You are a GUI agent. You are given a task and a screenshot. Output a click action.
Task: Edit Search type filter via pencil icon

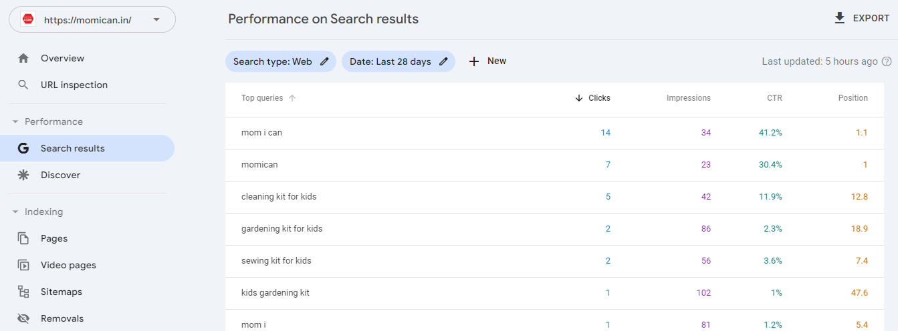click(x=324, y=61)
